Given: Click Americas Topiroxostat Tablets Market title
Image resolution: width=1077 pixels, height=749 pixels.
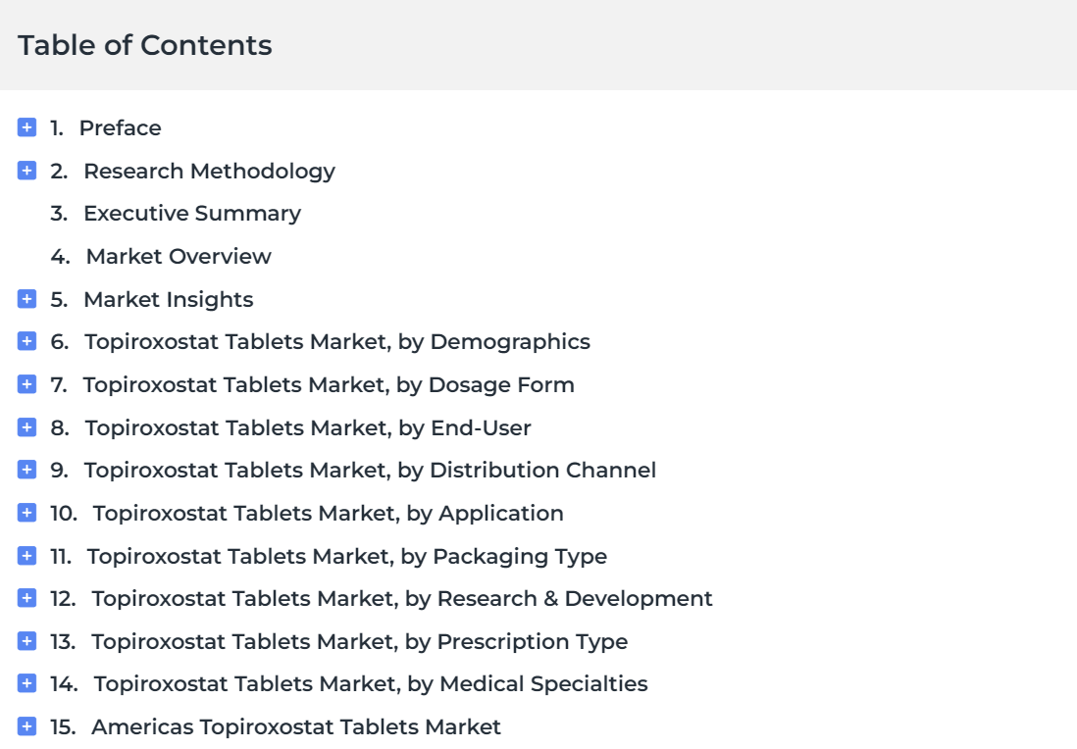Looking at the screenshot, I should [x=296, y=727].
